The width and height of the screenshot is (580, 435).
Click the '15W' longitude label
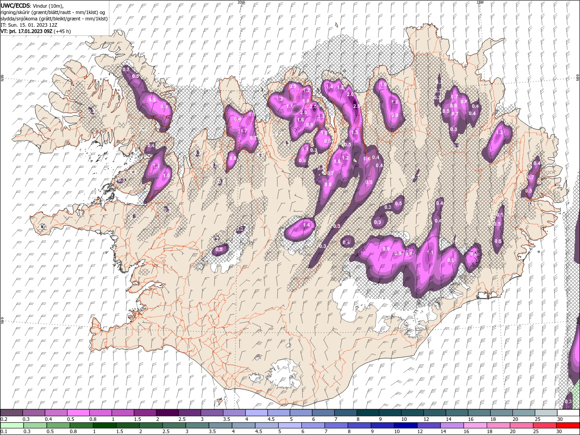(480, 2)
